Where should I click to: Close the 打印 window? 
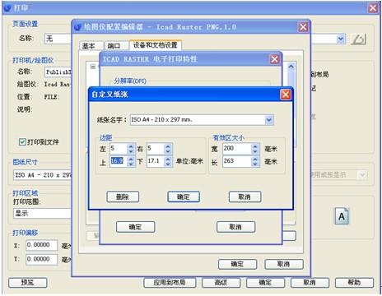(x=373, y=8)
